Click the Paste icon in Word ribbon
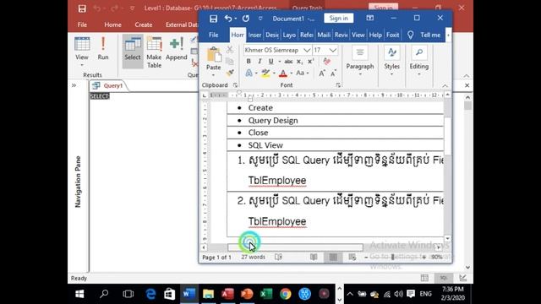The image size is (541, 304). point(214,55)
